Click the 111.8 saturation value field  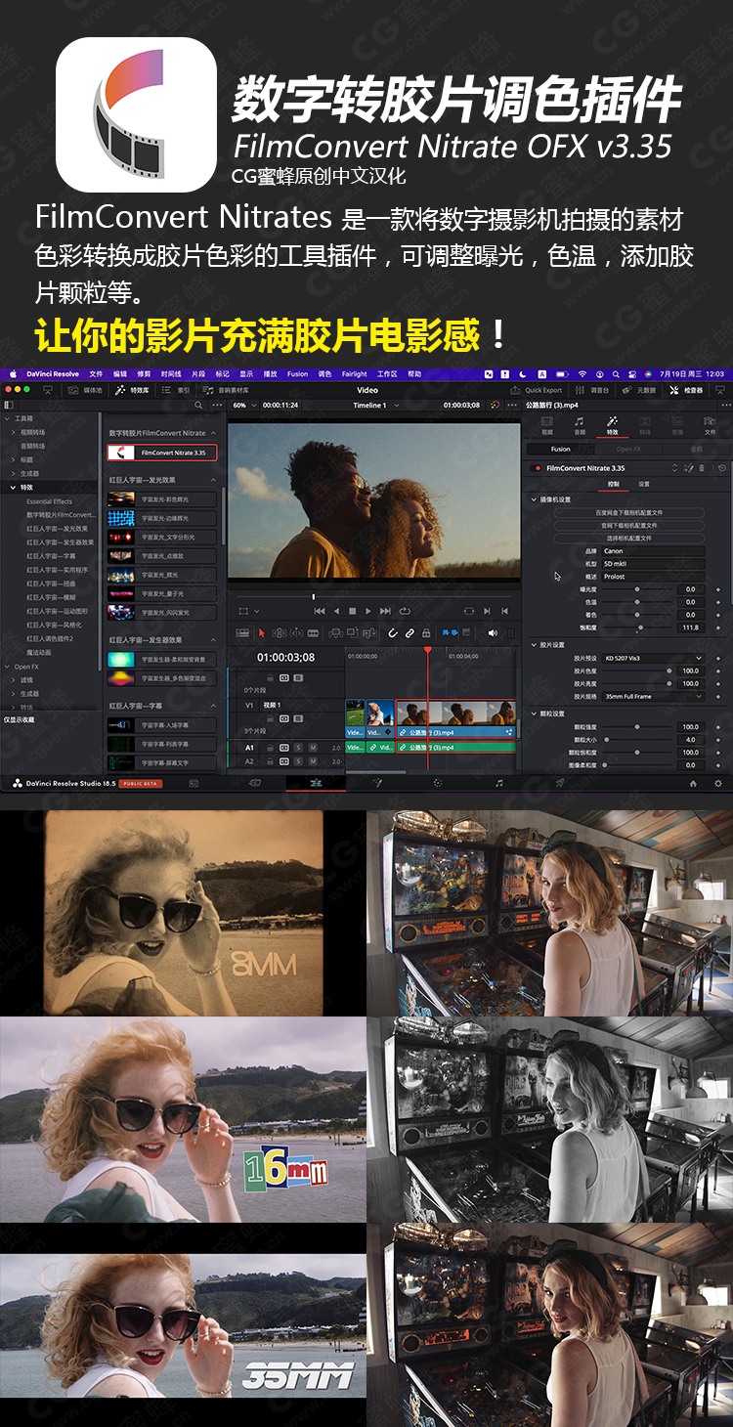click(691, 627)
